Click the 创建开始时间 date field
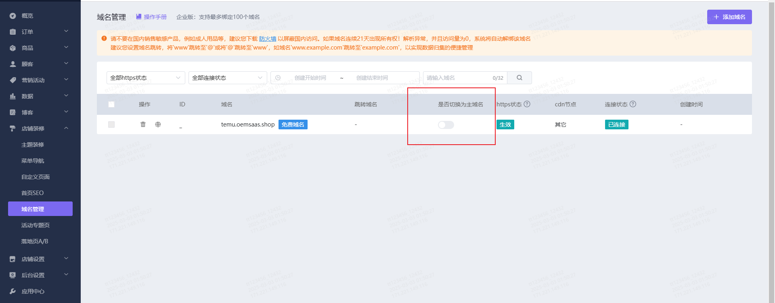 point(310,78)
